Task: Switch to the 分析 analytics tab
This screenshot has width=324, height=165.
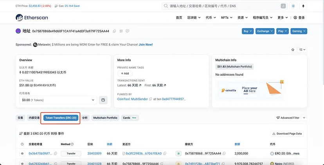Action: 85,118
